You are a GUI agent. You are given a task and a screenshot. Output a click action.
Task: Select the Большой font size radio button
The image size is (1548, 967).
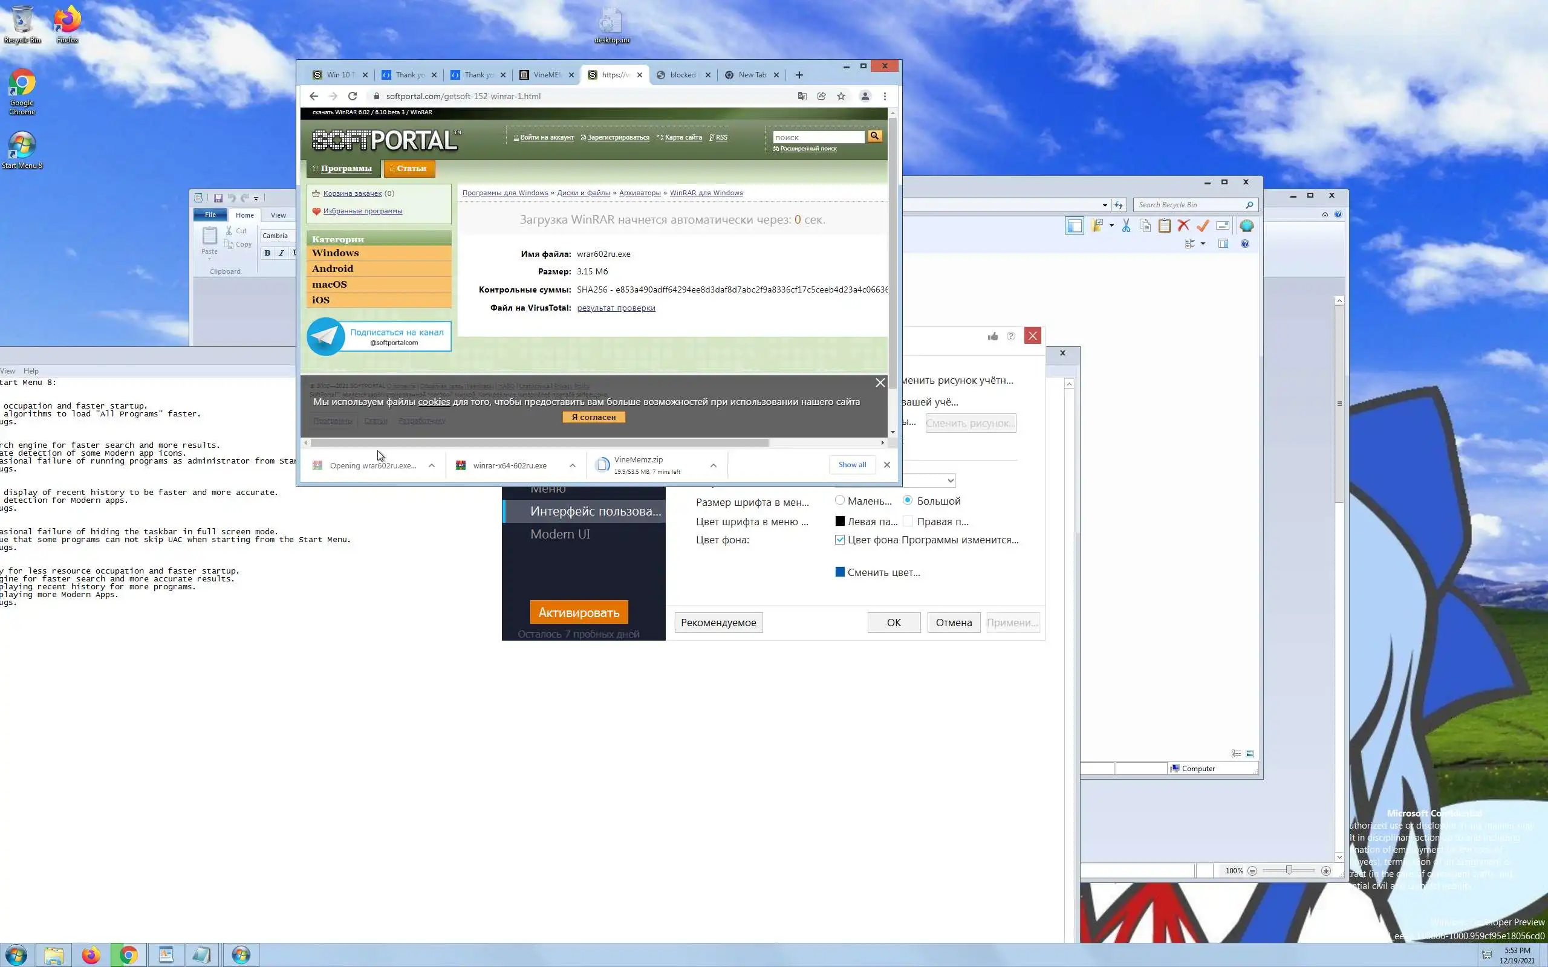click(908, 500)
